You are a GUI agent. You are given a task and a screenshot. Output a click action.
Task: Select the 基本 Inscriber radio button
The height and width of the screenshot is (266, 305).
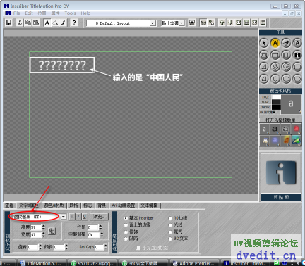[x=126, y=218]
